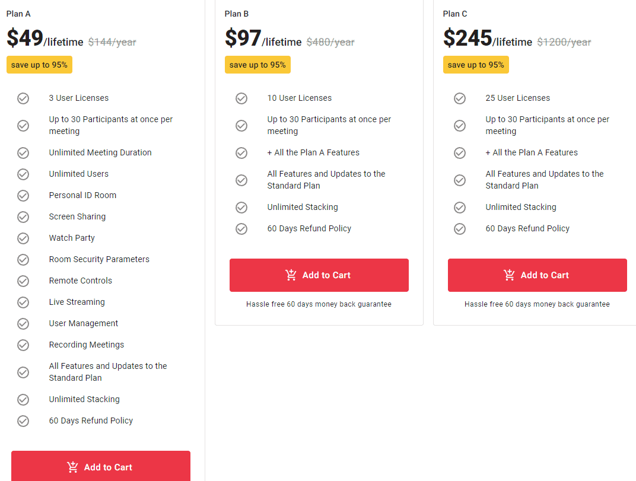Click checkmark icon beside 10 User Licenses
Viewport: 636px width, 481px height.
pyautogui.click(x=241, y=98)
